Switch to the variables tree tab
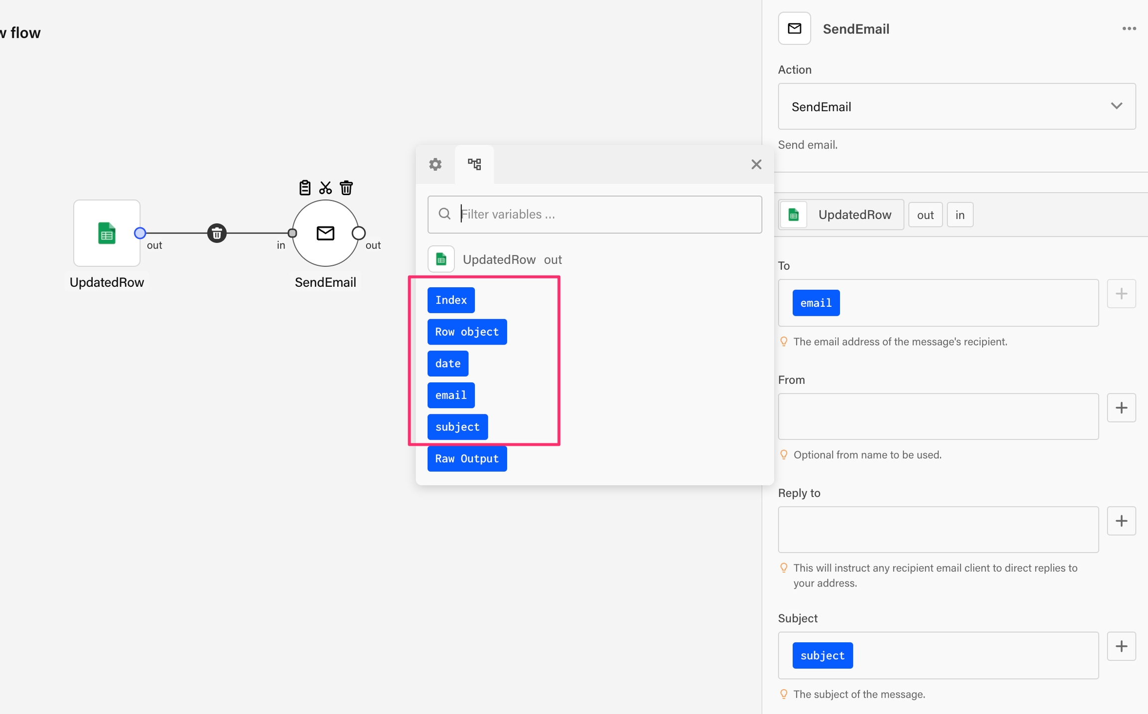Screen dimensions: 1148x714 474,164
